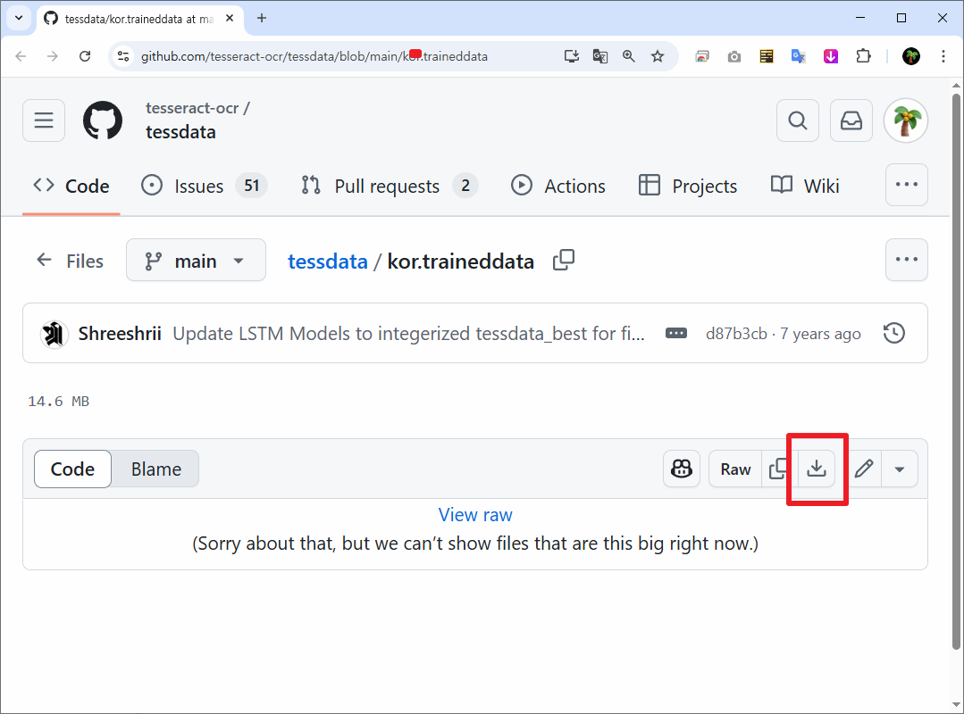Open the Pull requests tab

[390, 186]
